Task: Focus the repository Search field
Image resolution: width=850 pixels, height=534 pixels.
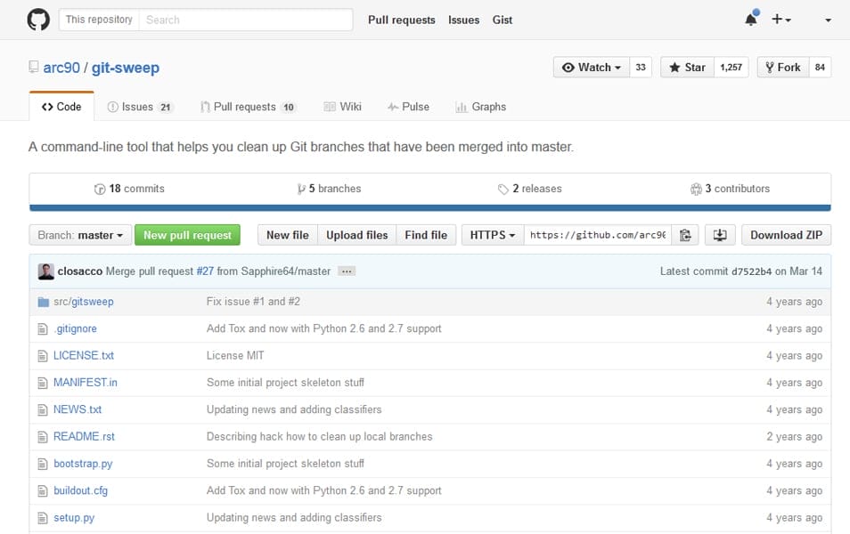Action: (x=246, y=20)
